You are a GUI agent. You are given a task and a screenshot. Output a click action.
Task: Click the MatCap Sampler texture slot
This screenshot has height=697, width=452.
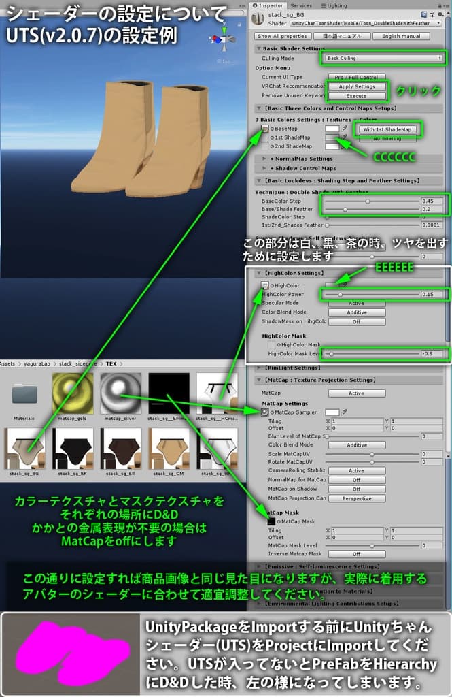coord(264,412)
